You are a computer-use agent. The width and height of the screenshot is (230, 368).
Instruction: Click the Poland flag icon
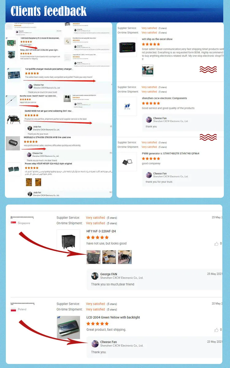[x=13, y=309]
